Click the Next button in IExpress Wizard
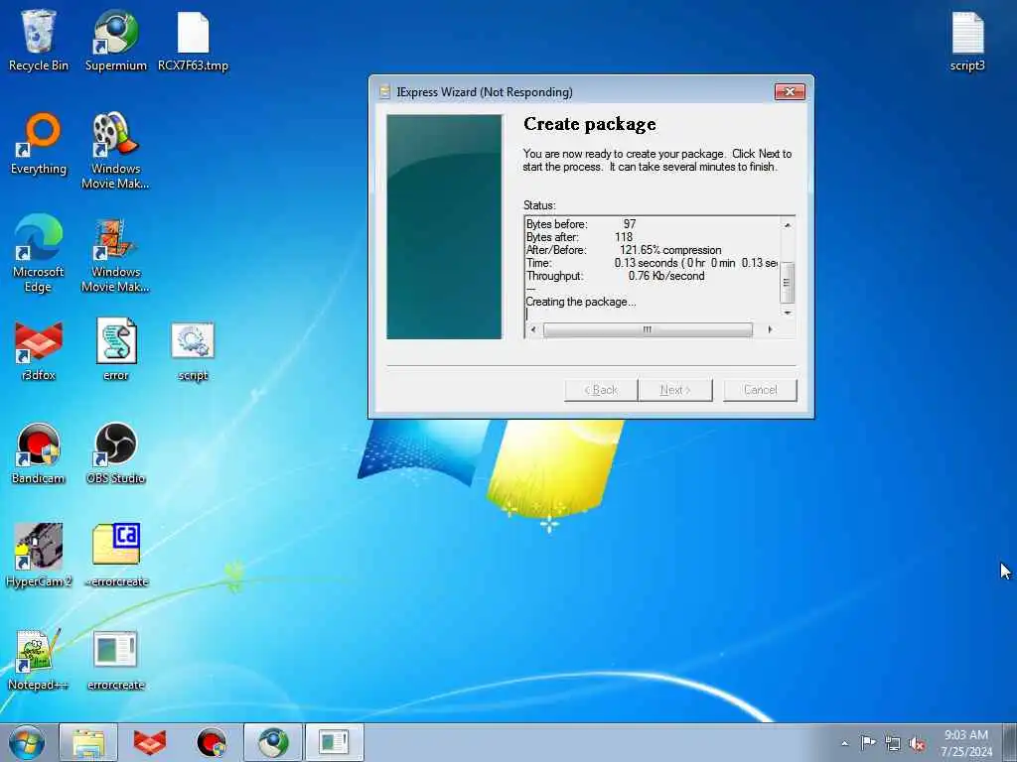Viewport: 1017px width, 762px height. pos(675,390)
